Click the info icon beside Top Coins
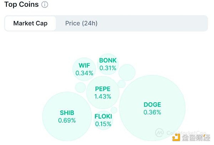This screenshot has height=145, width=214. coord(45,5)
